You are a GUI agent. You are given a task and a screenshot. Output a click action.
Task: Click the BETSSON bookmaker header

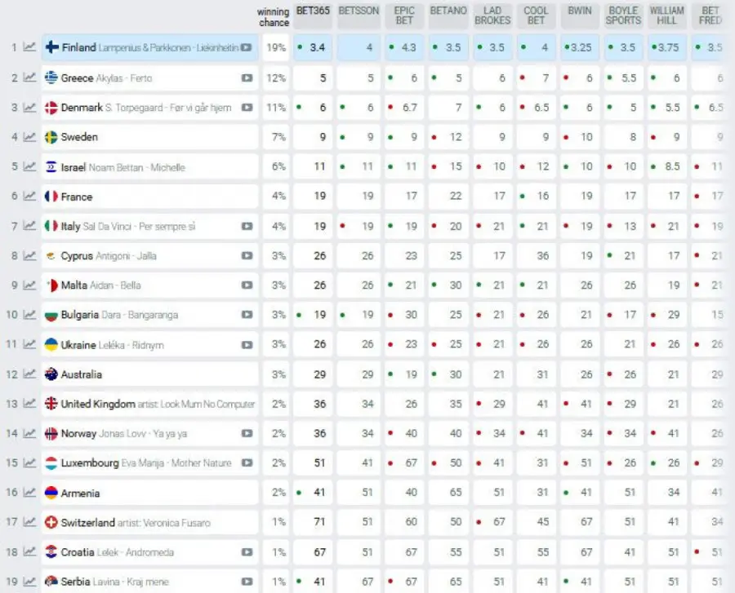[359, 11]
